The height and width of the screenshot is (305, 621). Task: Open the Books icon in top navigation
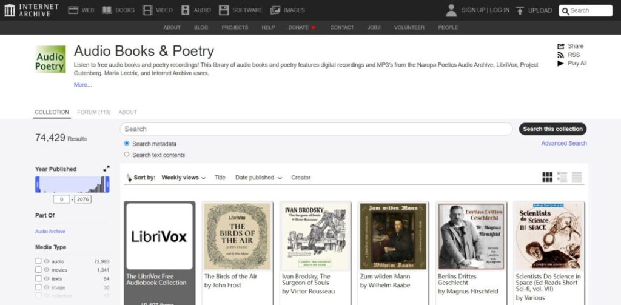click(107, 10)
